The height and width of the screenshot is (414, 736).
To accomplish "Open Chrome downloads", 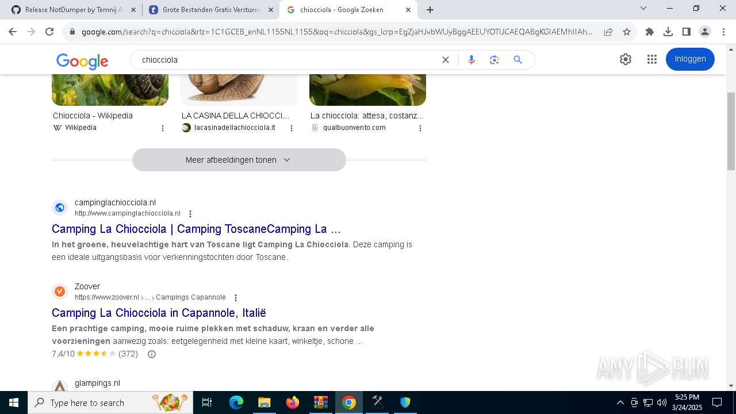I will (x=668, y=32).
